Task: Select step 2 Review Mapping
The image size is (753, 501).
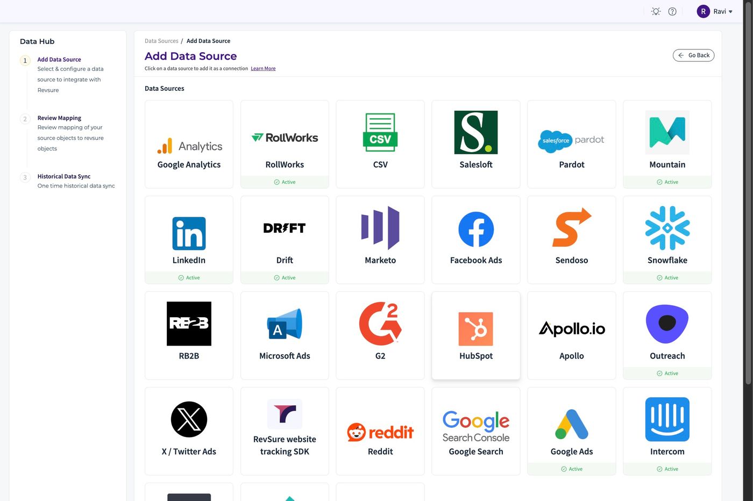Action: (59, 118)
